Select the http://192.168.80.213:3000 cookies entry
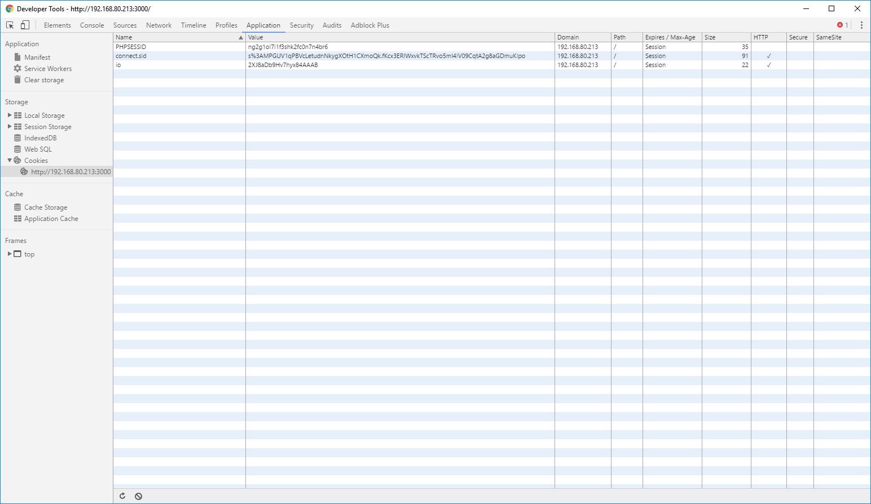871x504 pixels. click(x=56, y=172)
